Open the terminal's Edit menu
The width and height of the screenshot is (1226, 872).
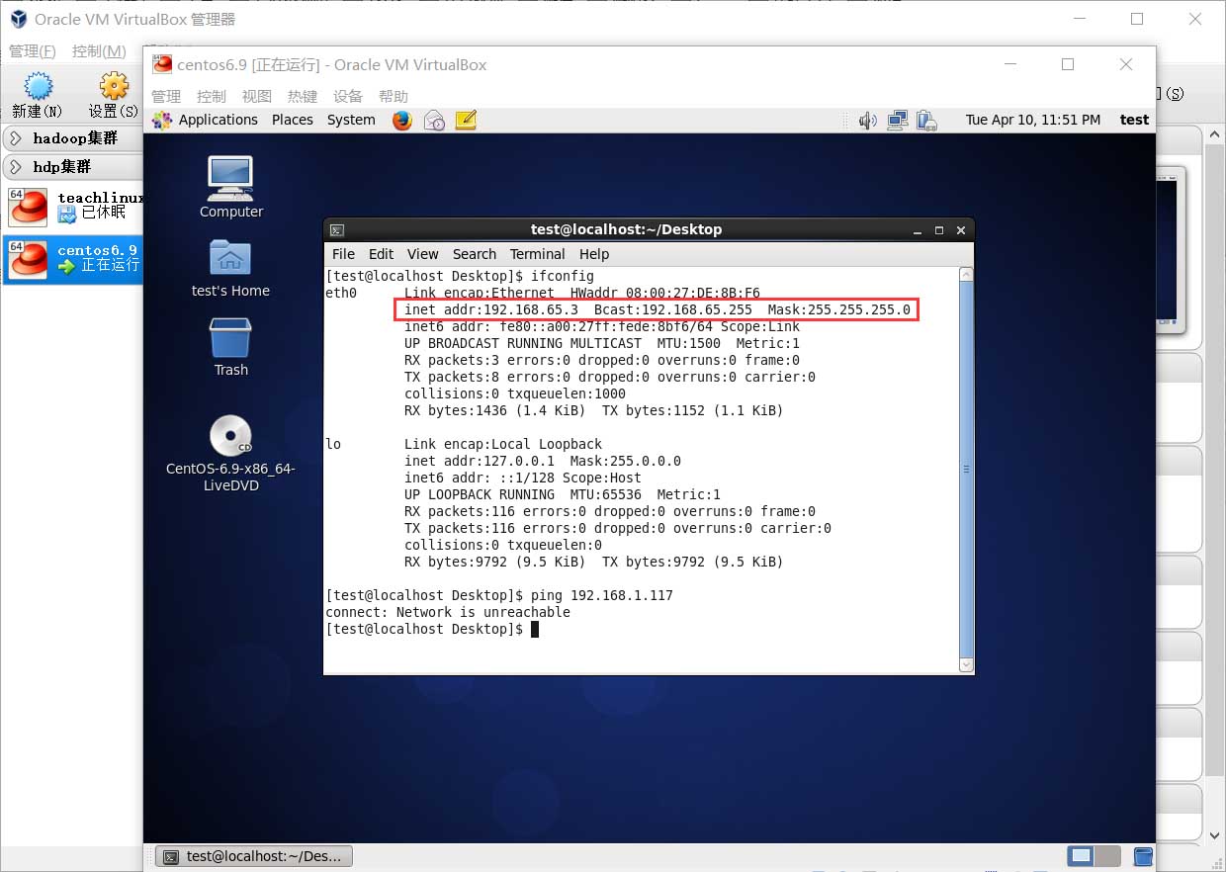click(x=381, y=254)
